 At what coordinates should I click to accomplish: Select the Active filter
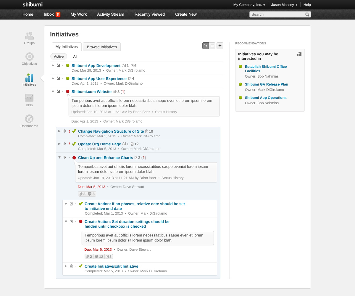pyautogui.click(x=59, y=56)
